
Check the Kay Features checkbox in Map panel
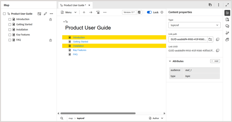pos(10,35)
